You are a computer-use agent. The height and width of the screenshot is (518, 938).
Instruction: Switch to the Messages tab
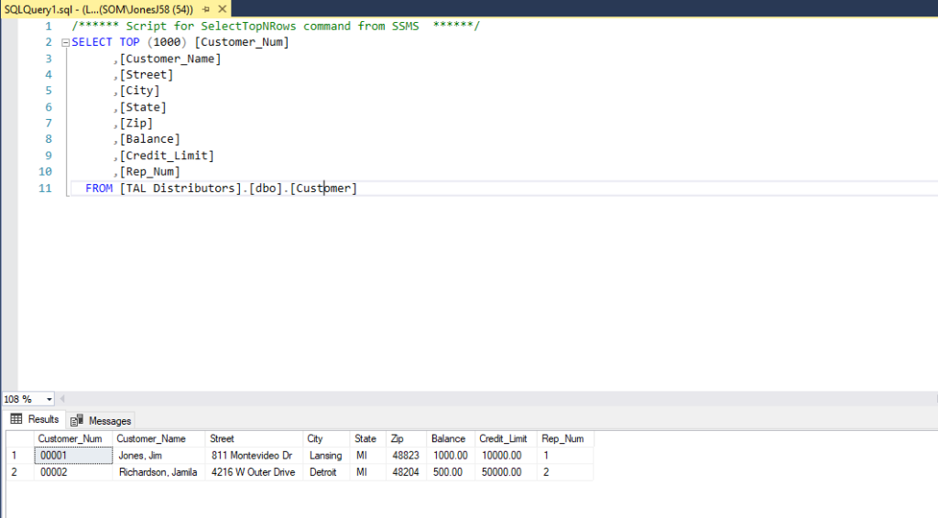101,421
